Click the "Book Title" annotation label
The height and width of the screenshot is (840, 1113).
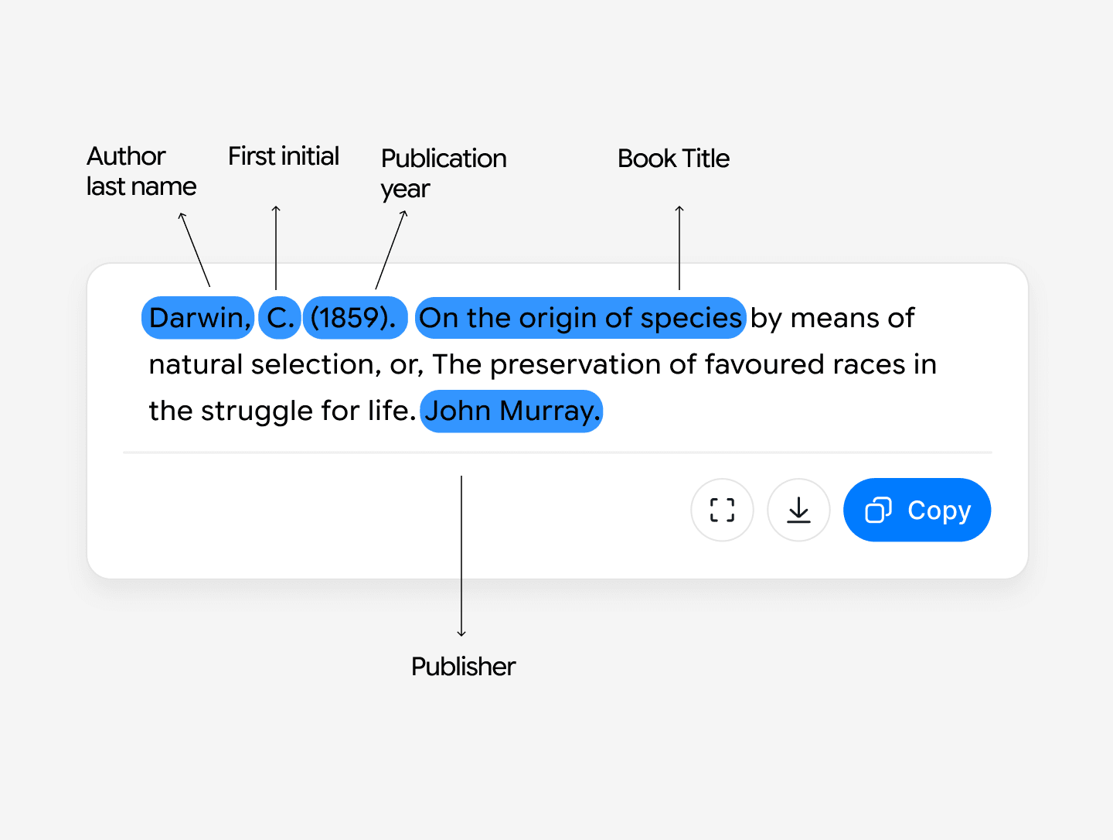tap(673, 159)
